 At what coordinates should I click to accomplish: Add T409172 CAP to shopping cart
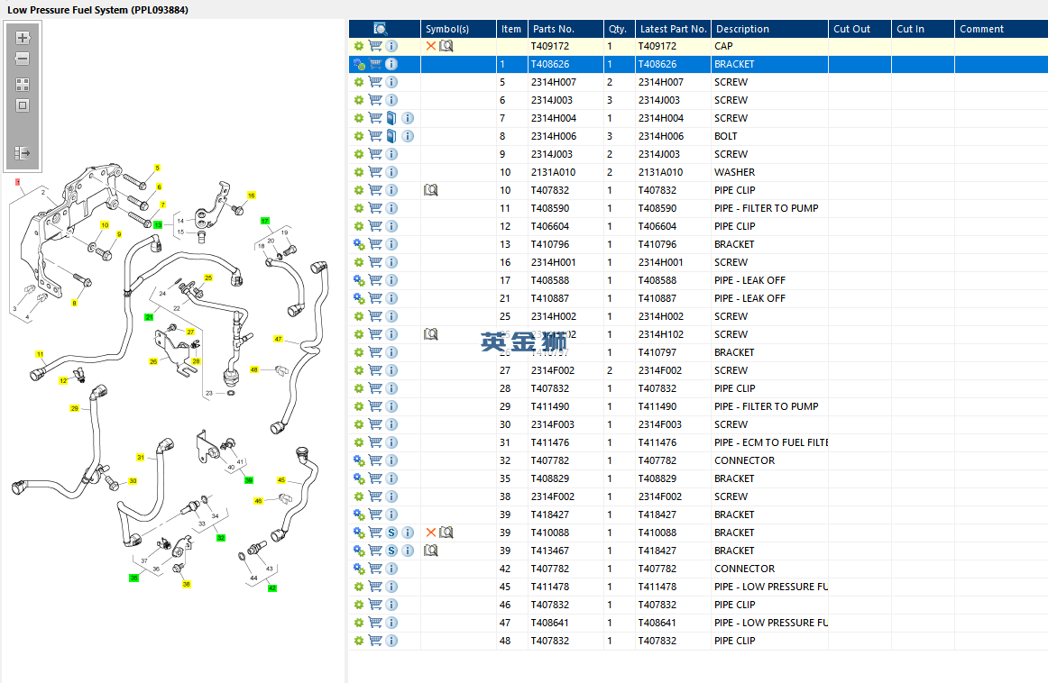click(x=375, y=46)
